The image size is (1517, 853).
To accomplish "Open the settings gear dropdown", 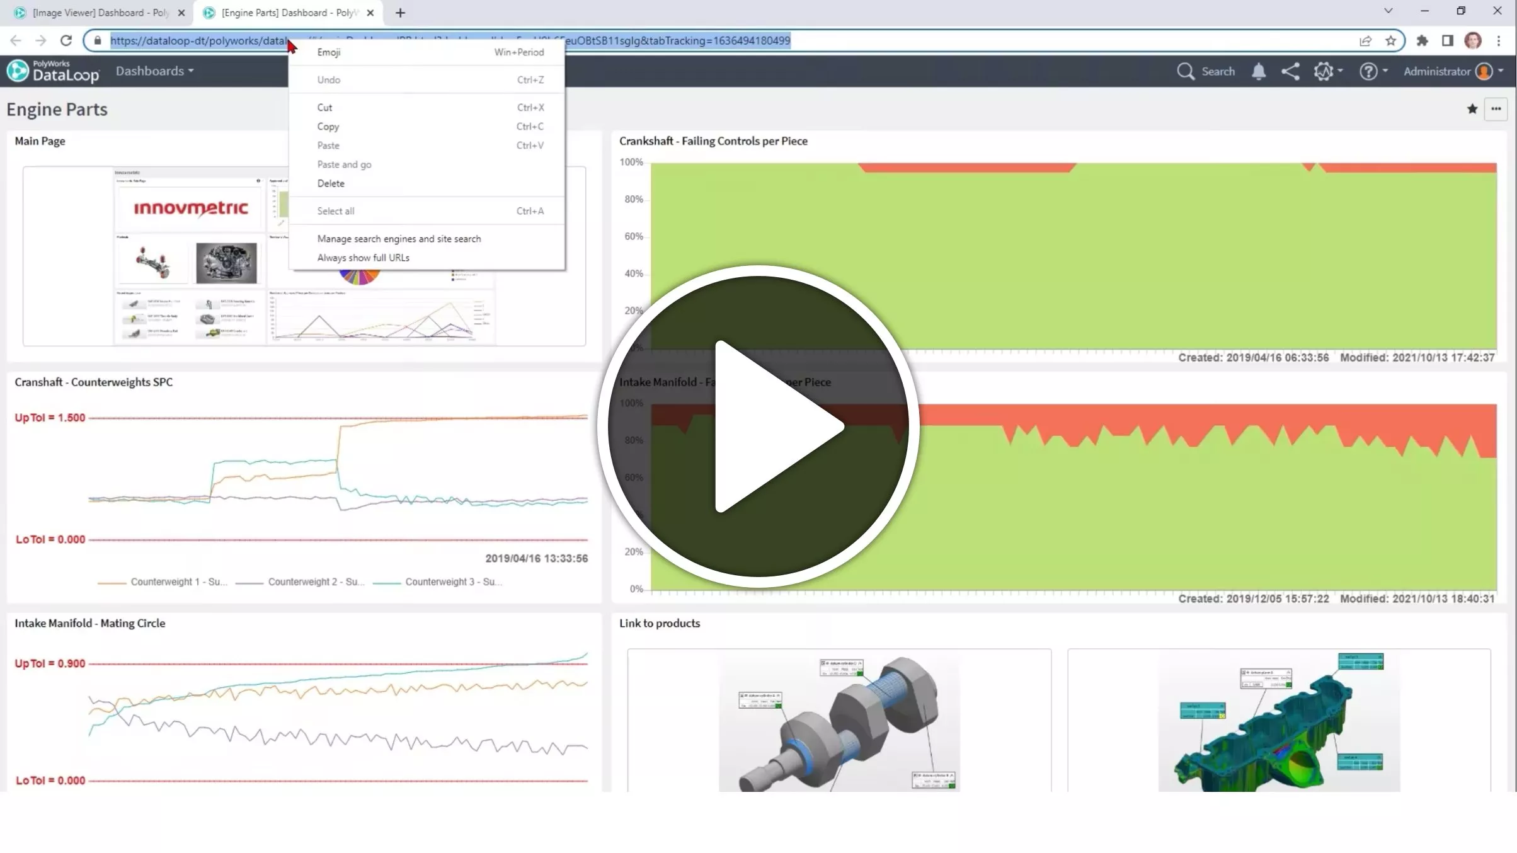I will (x=1328, y=71).
